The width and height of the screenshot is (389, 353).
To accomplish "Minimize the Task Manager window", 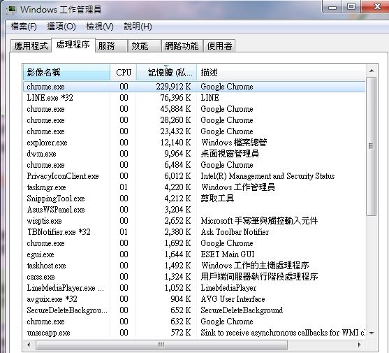I will [x=332, y=7].
